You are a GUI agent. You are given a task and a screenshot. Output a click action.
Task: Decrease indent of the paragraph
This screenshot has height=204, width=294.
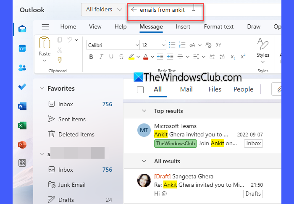160,56
